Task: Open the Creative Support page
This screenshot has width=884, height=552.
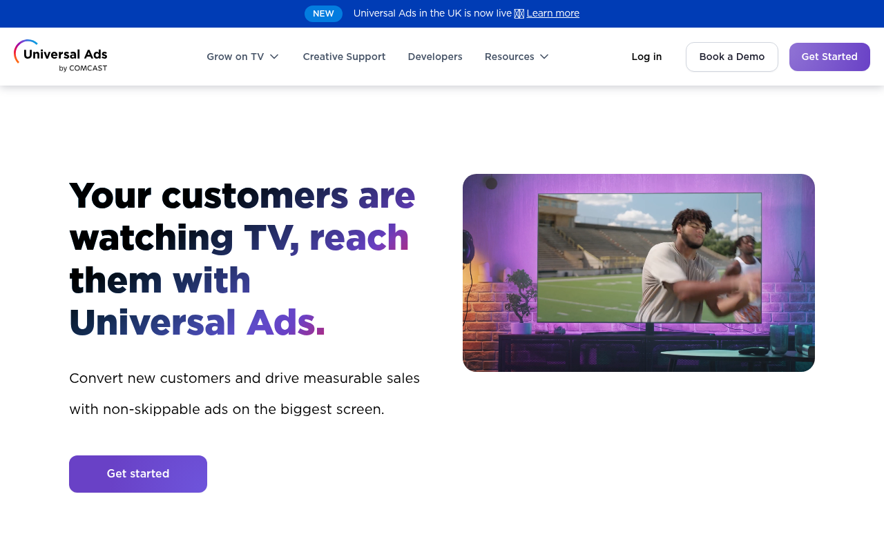Action: pos(344,57)
